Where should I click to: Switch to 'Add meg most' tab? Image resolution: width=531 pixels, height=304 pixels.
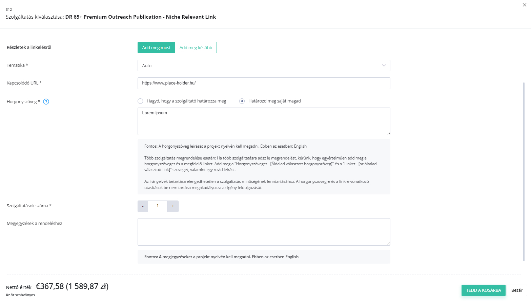point(156,47)
